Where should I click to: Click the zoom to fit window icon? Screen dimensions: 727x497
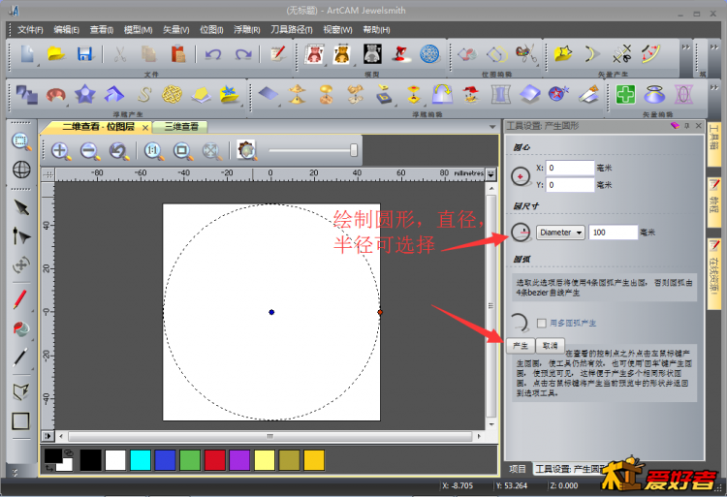tap(182, 151)
